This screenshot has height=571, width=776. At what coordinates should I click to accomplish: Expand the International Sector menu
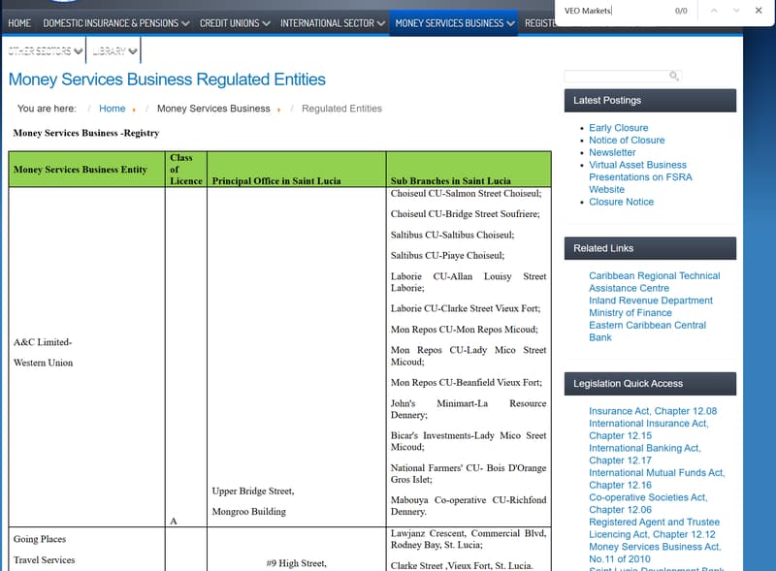point(332,23)
